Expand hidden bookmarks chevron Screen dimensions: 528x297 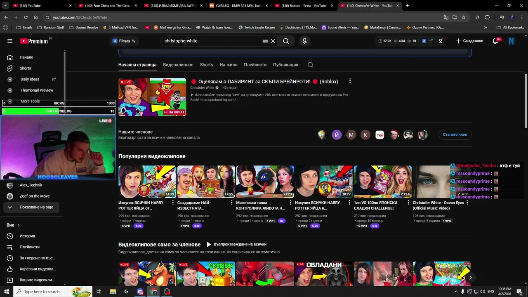(x=486, y=28)
